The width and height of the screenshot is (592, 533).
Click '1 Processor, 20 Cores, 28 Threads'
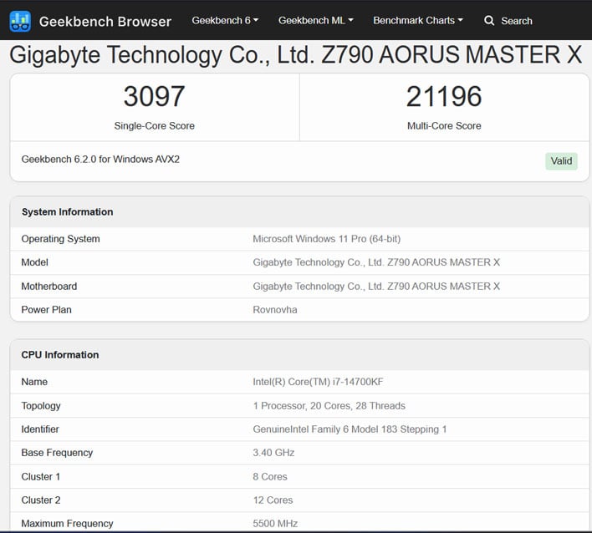[329, 406]
